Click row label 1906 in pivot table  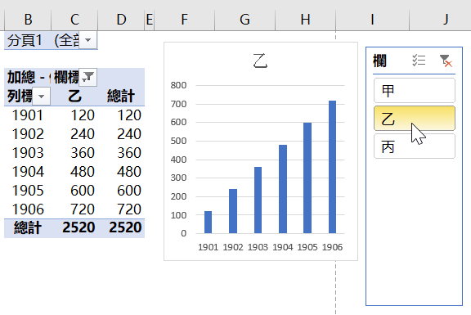point(28,209)
